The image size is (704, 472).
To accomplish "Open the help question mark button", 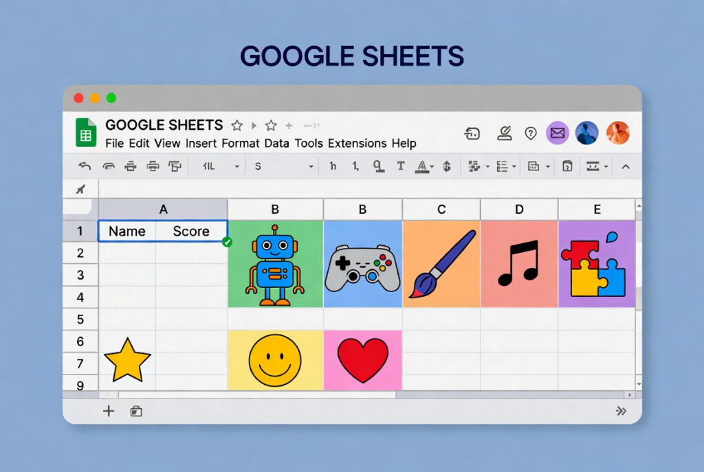I will click(x=531, y=133).
